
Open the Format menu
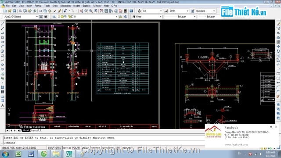(x=38, y=6)
